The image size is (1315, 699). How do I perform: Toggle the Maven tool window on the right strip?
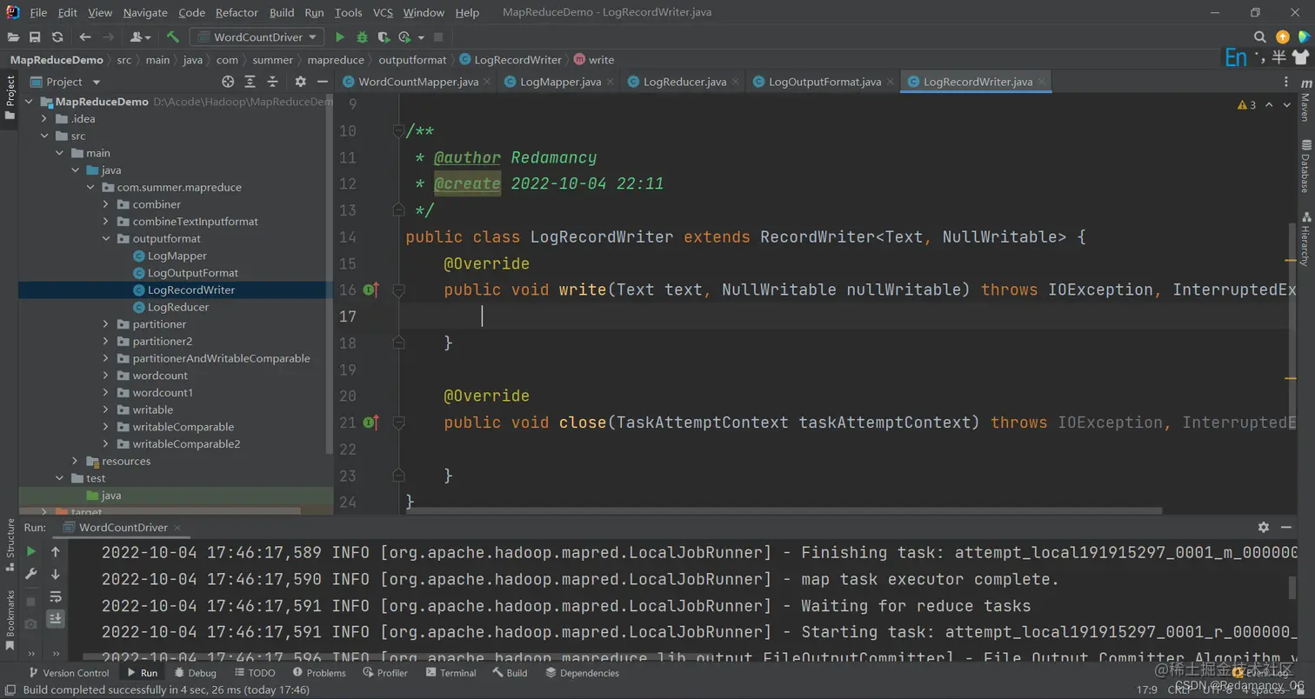pos(1305,98)
